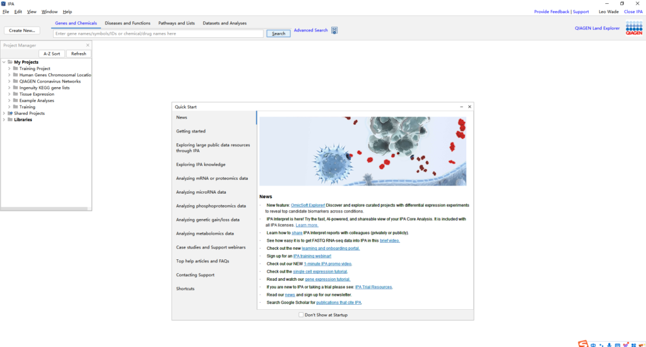Minimize the Quick Start dialog
This screenshot has height=347, width=646.
coord(461,107)
